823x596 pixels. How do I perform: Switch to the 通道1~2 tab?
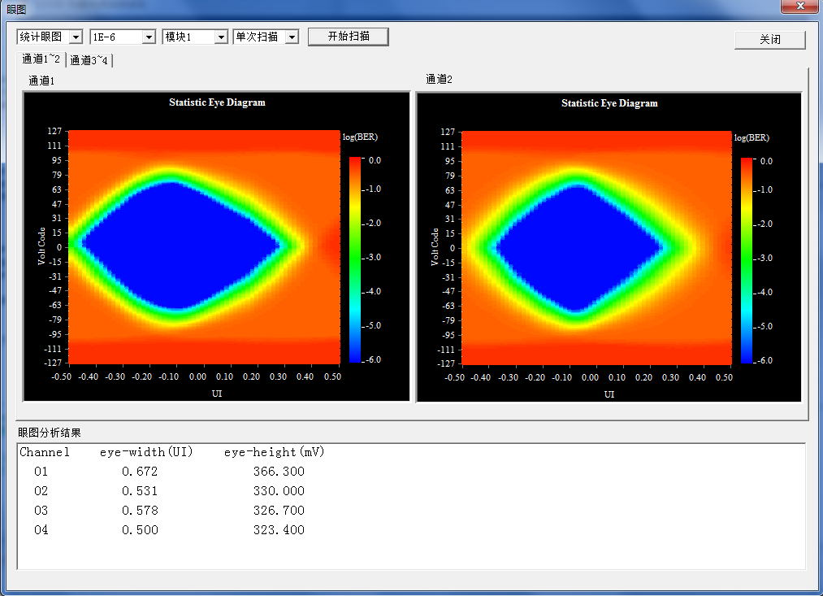pyautogui.click(x=41, y=59)
